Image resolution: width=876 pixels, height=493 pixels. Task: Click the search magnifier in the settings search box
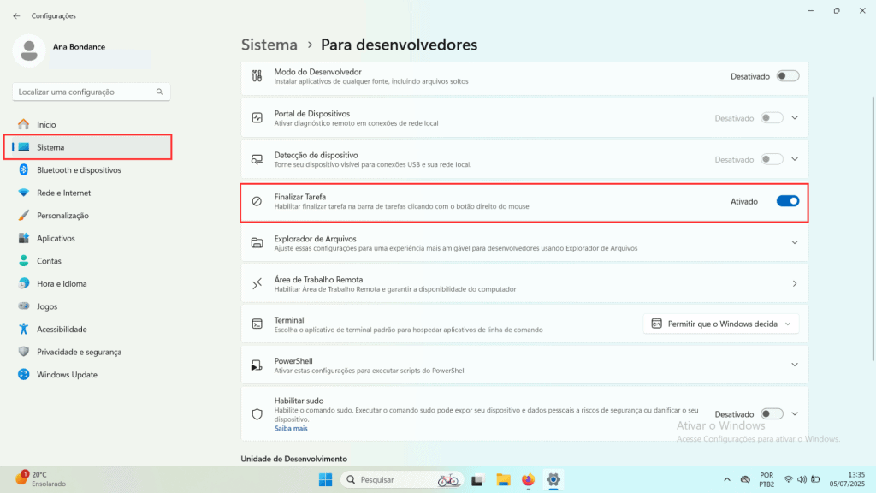coord(159,92)
